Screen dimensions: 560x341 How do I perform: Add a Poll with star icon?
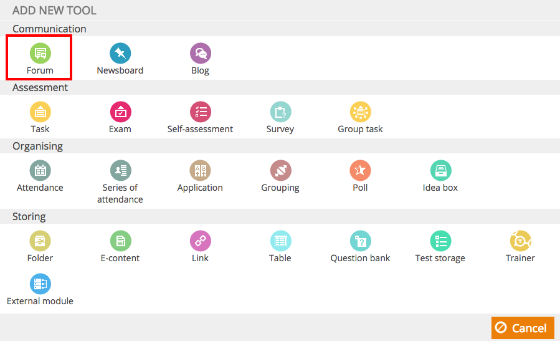coord(360,171)
